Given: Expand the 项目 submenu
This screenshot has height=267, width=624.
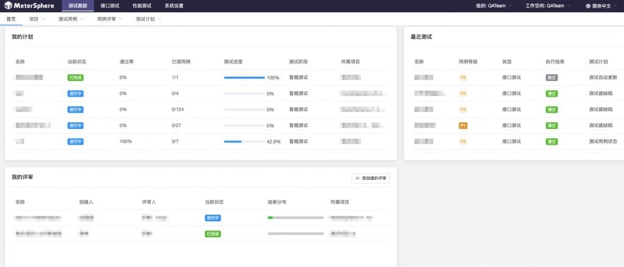Looking at the screenshot, I should point(37,19).
